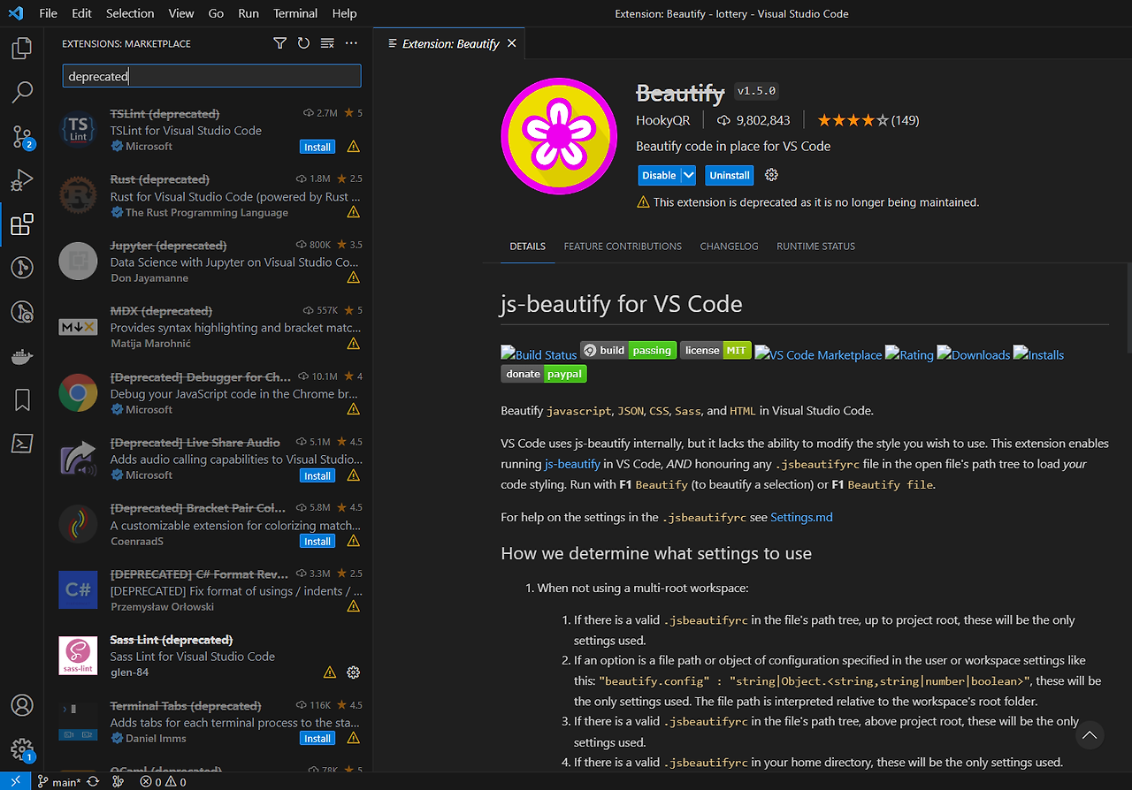Click the HookyQR publisher name
1132x790 pixels.
tap(662, 120)
